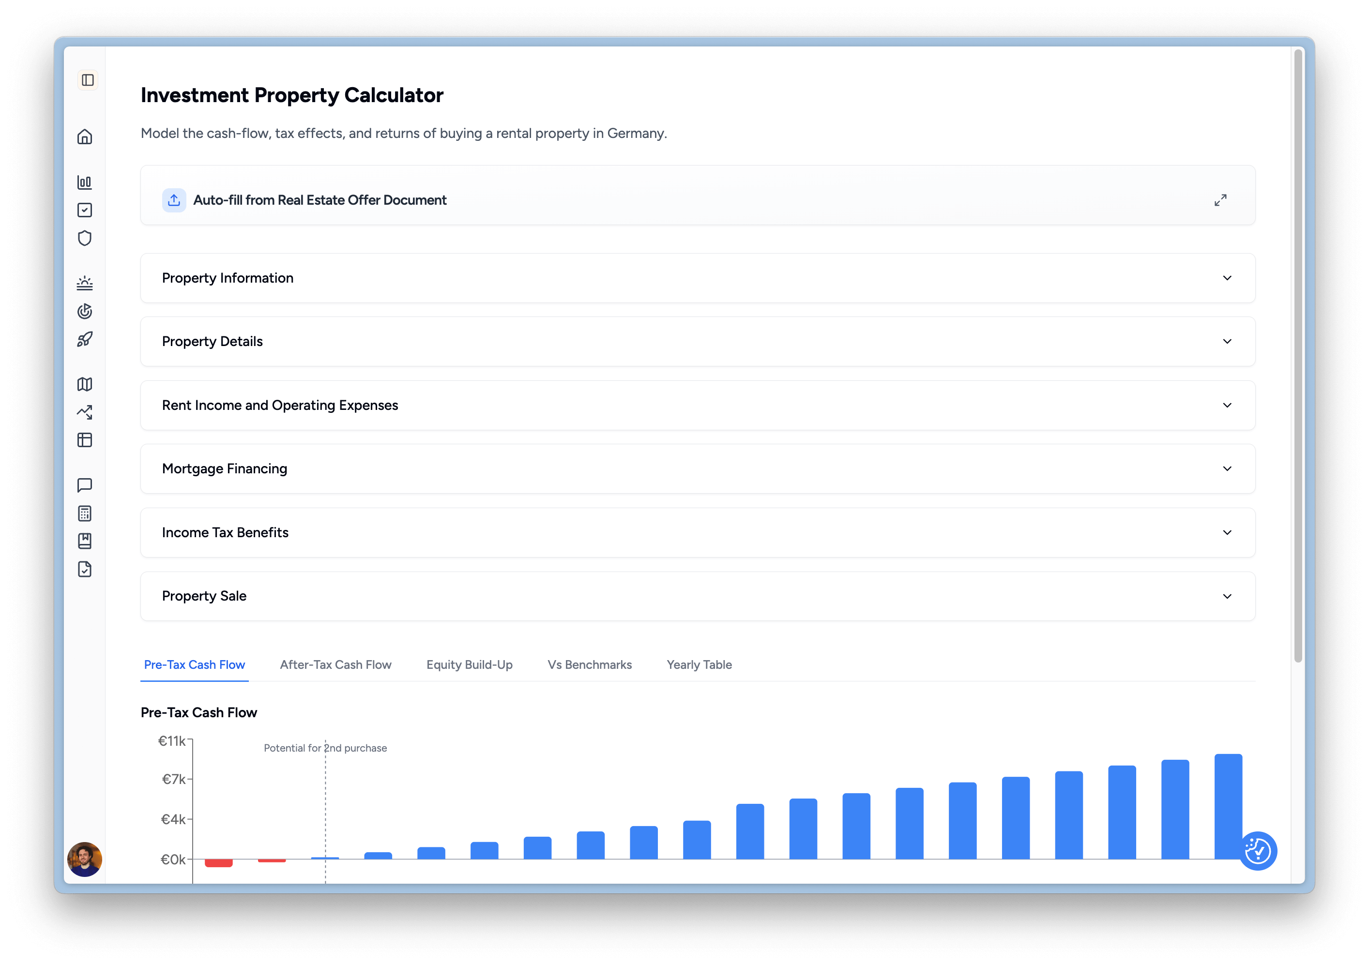This screenshot has height=965, width=1369.
Task: Click the first red negative cash flow bar
Action: (219, 863)
